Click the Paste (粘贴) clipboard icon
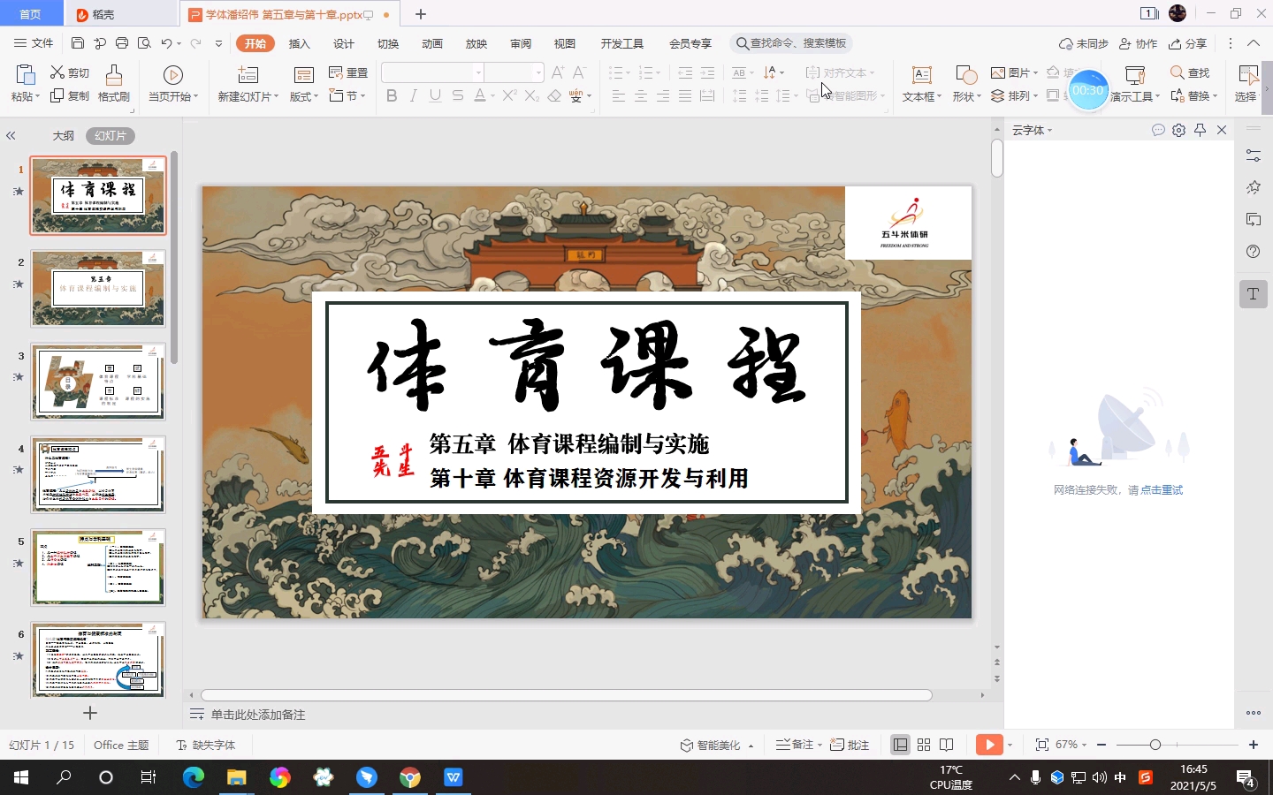 pyautogui.click(x=25, y=74)
